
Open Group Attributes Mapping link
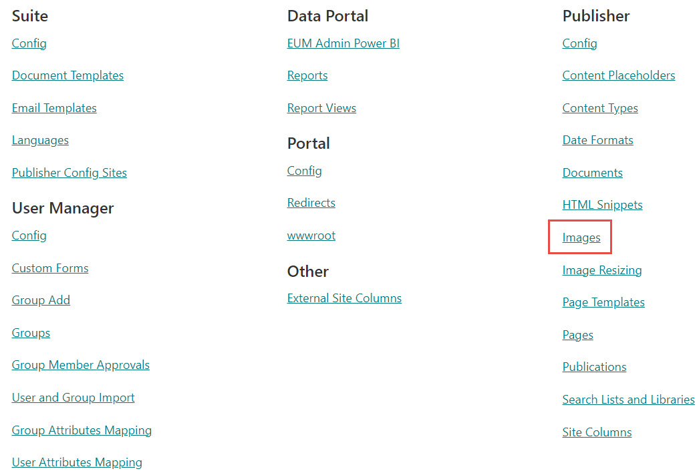pyautogui.click(x=82, y=430)
